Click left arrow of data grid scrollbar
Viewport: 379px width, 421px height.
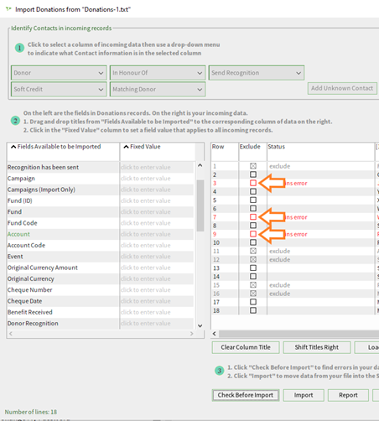tap(215, 334)
